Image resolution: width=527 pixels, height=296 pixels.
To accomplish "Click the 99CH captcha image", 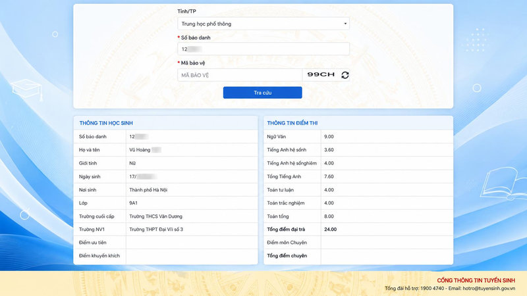I will point(321,74).
